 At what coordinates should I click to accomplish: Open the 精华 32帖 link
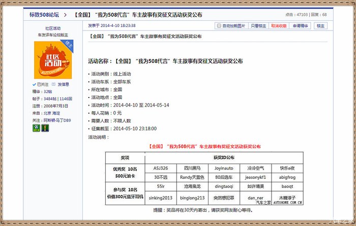(47, 91)
